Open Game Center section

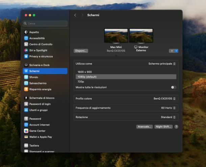45,131
